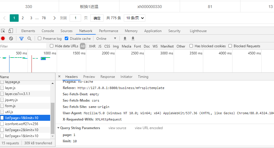Go to previous page arrow
The height and width of the screenshot is (148, 274).
pyautogui.click(x=5, y=18)
